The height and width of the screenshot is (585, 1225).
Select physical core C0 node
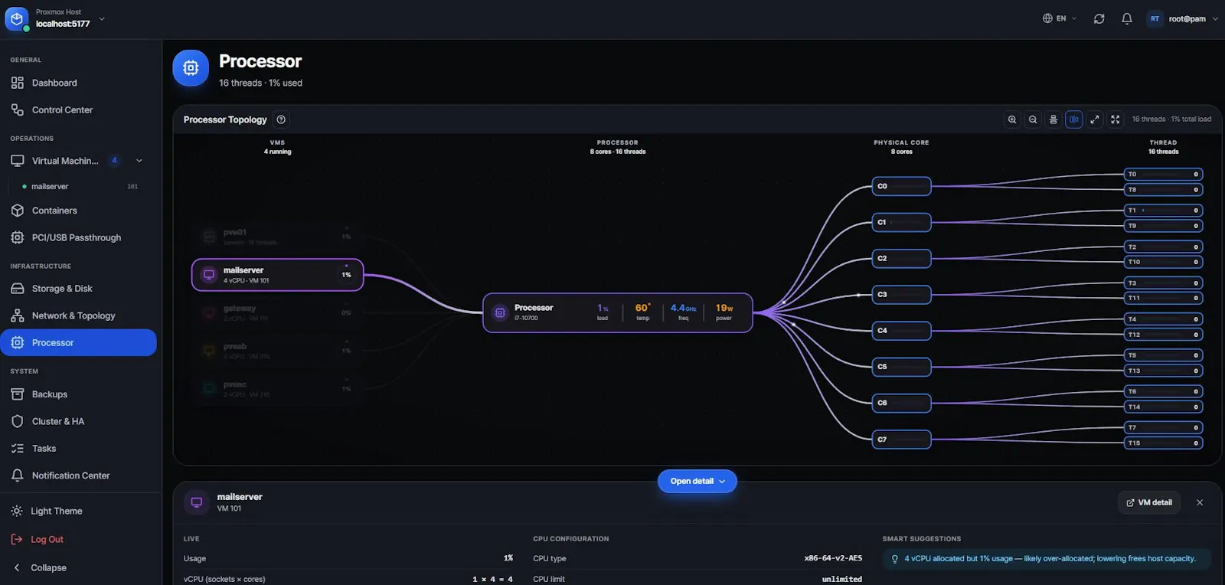click(902, 186)
